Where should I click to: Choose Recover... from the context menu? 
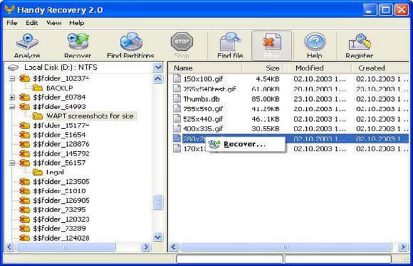tap(245, 144)
